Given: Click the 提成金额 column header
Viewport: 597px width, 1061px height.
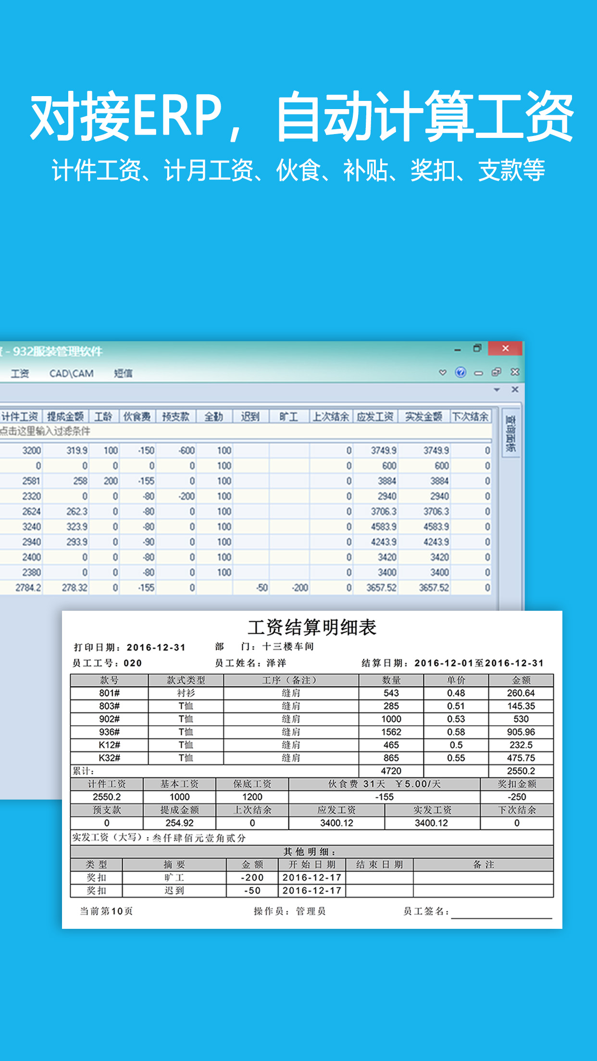Looking at the screenshot, I should tap(65, 417).
